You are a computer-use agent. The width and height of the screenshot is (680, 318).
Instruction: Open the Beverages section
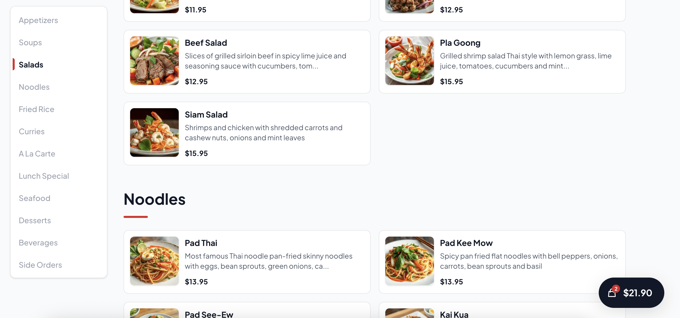click(38, 243)
